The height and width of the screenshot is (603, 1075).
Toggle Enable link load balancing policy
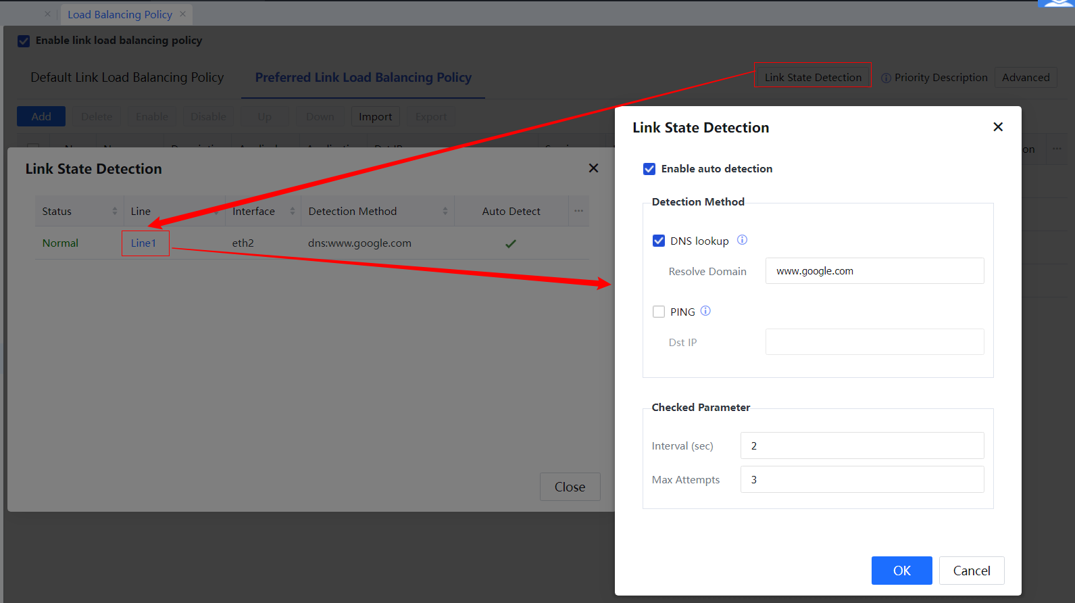click(x=24, y=41)
